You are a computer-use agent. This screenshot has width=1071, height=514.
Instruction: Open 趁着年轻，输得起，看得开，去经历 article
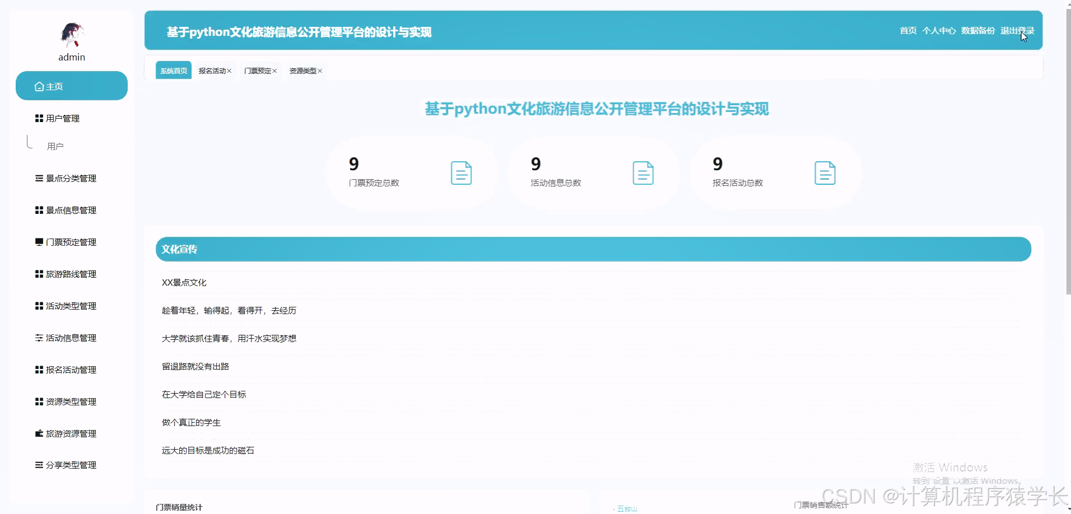(x=229, y=310)
